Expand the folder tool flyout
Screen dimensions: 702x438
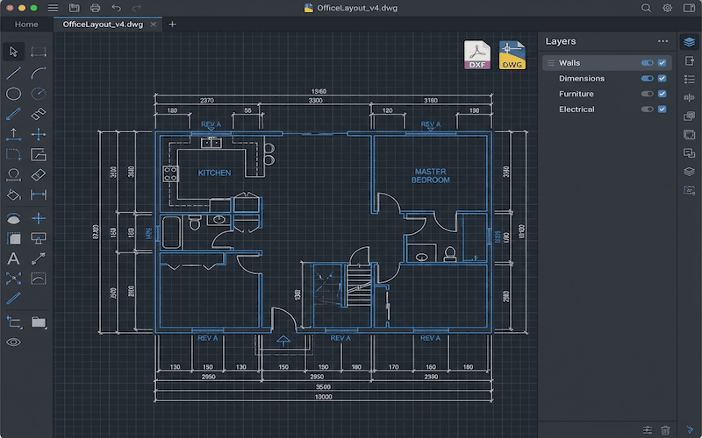pos(39,322)
